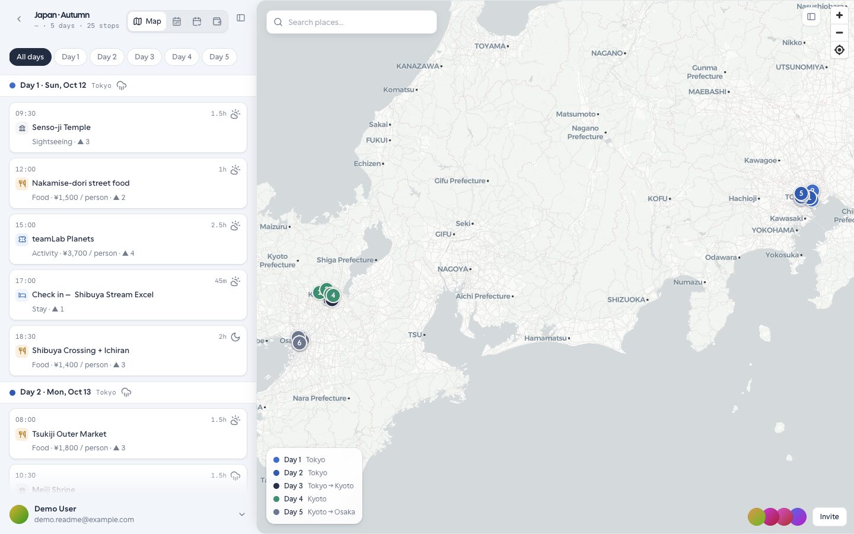Viewport: 854px width, 534px height.
Task: Click the rain cloud icon on the 10:30 card
Action: 235,476
